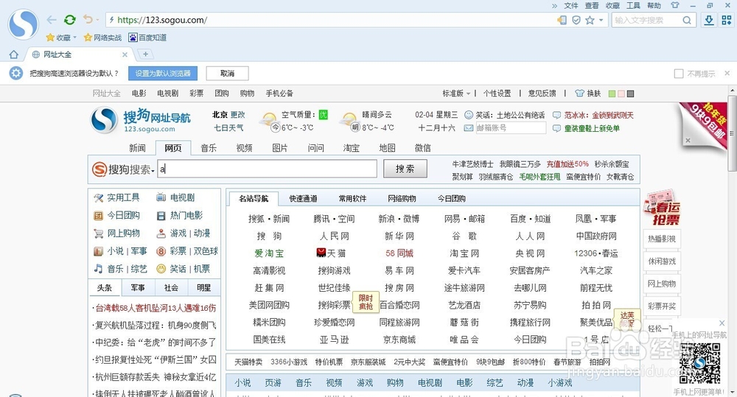Viewport: 737px width, 397px height.
Task: Open the 收藏 favorites dropdown
Action: (61, 38)
